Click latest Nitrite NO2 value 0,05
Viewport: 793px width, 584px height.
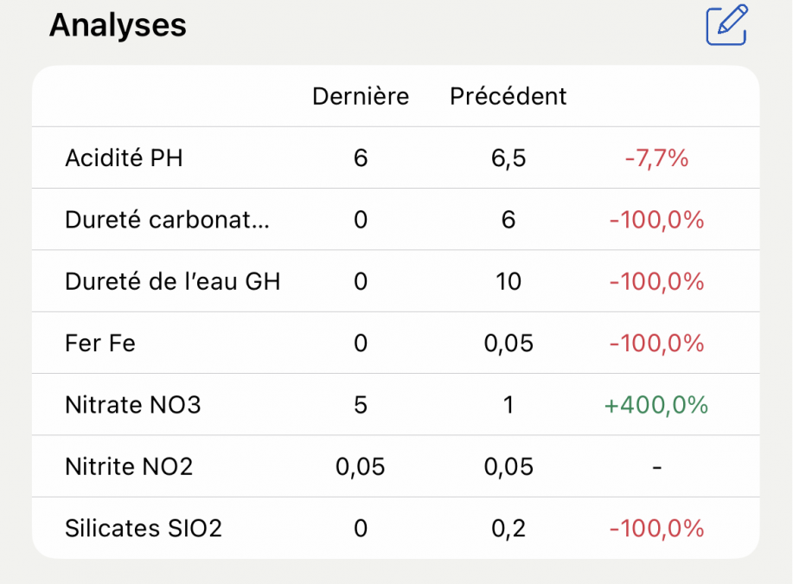(361, 467)
